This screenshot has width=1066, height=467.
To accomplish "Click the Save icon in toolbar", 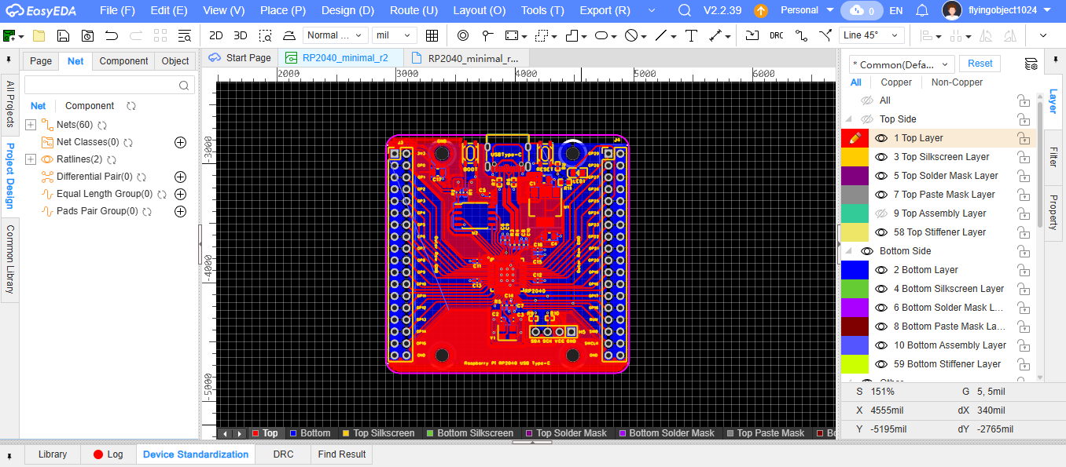I will (x=63, y=35).
